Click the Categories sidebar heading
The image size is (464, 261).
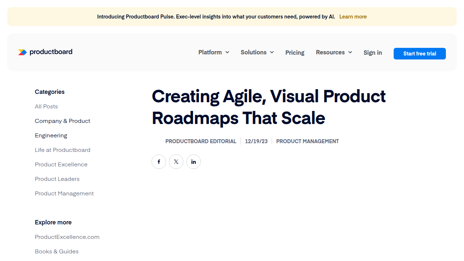click(50, 92)
